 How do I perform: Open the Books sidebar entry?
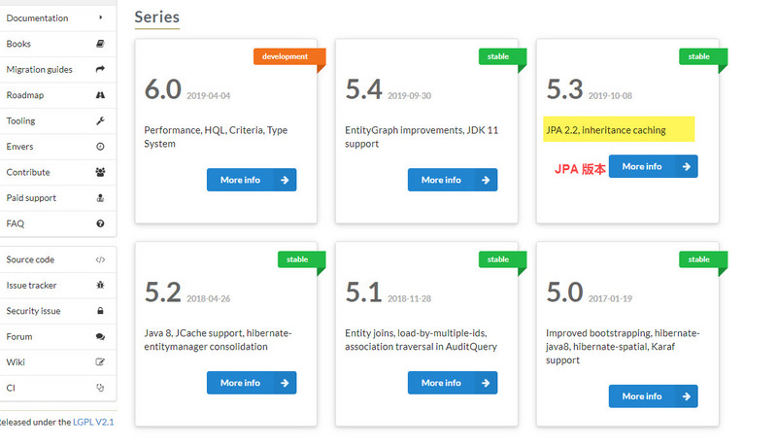(x=58, y=44)
